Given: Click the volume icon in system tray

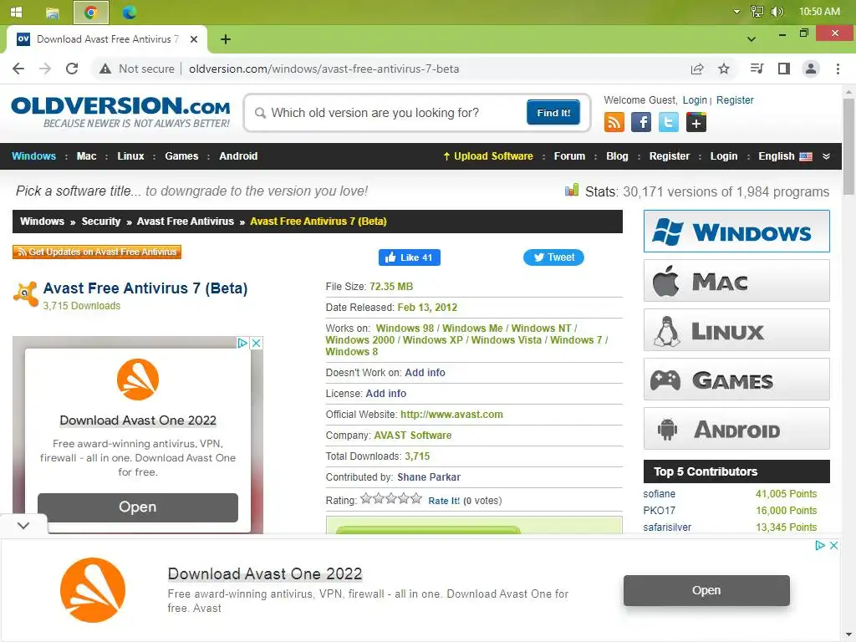Looking at the screenshot, I should 777,12.
